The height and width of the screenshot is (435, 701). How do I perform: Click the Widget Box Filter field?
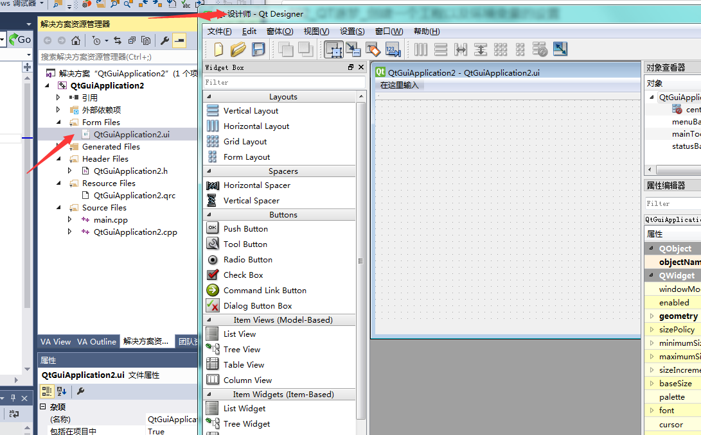coord(285,82)
